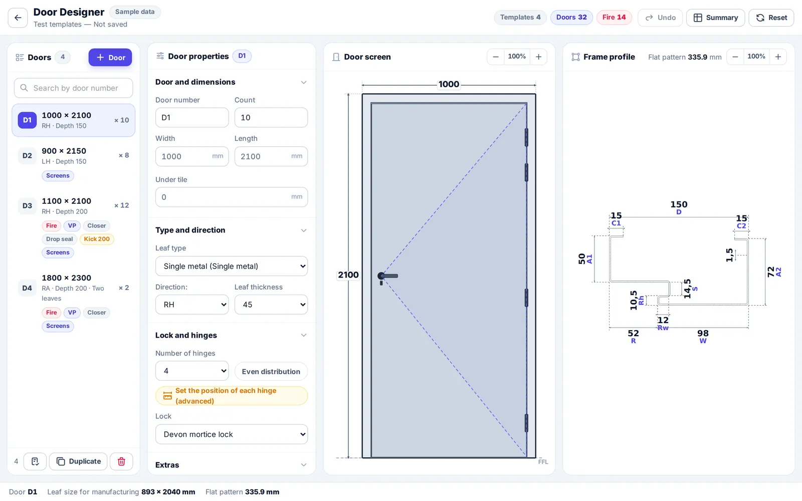The height and width of the screenshot is (501, 802).
Task: Select door D2 900 × 2150
Action: pyautogui.click(x=74, y=163)
